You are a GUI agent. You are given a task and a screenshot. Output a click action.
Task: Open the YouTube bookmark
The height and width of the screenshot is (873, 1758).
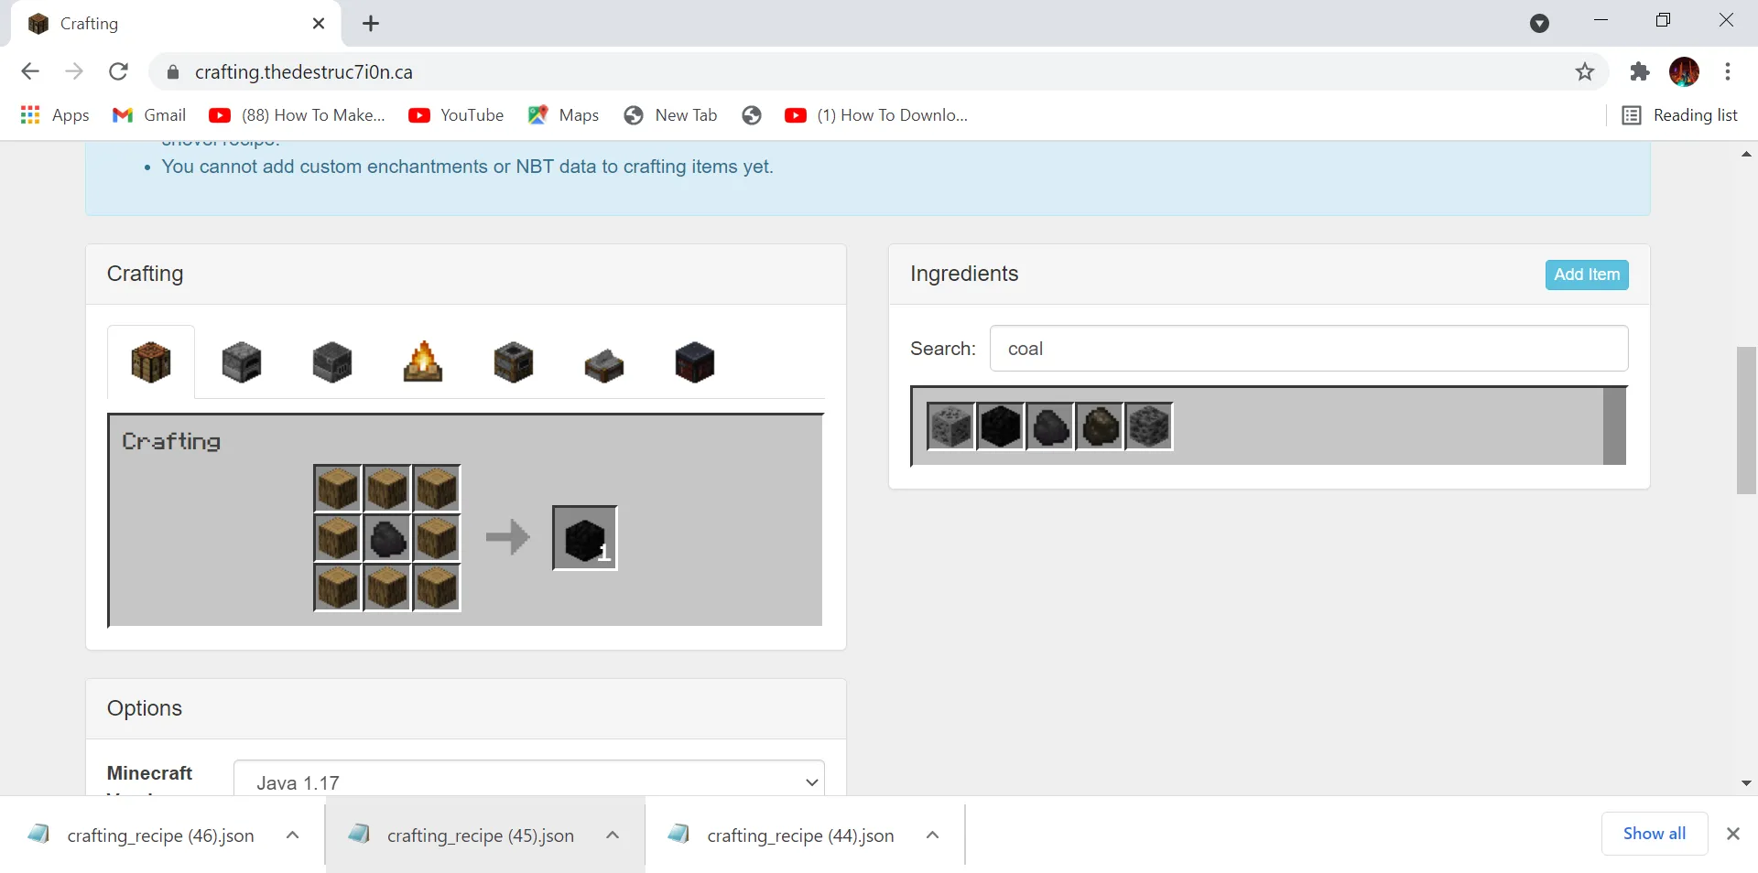pyautogui.click(x=456, y=114)
